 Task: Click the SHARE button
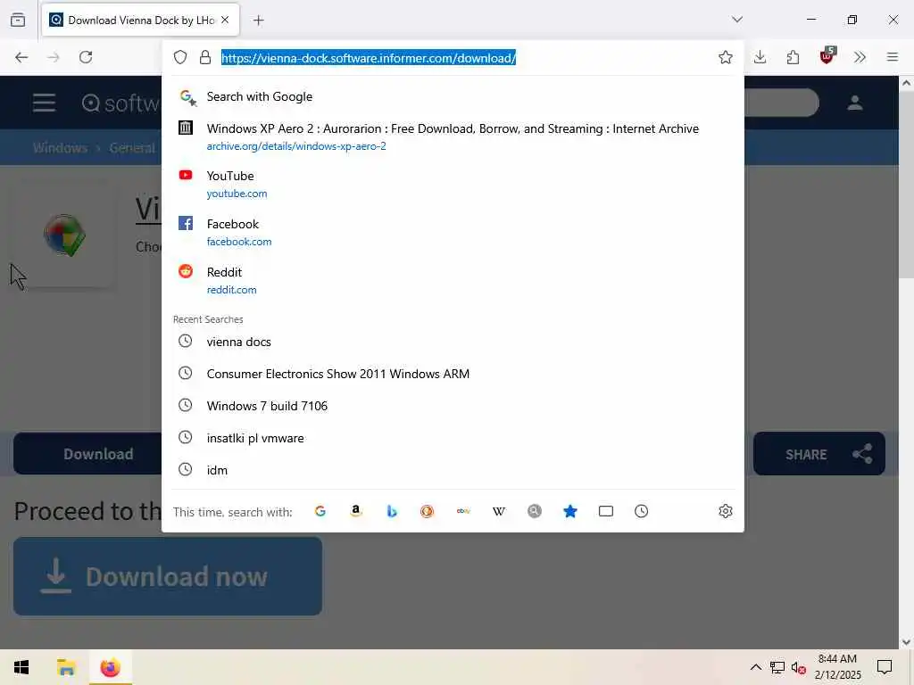tap(819, 454)
